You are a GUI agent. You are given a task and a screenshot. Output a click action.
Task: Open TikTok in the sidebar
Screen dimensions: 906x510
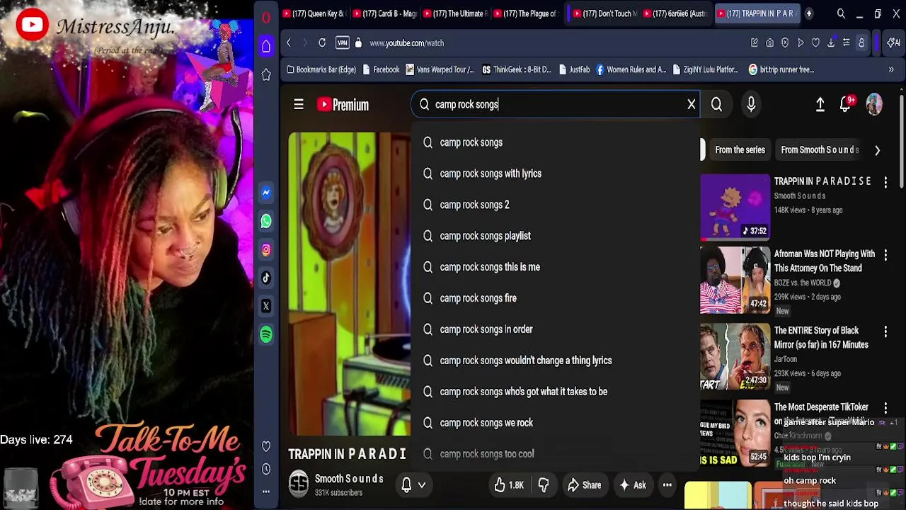pos(266,278)
